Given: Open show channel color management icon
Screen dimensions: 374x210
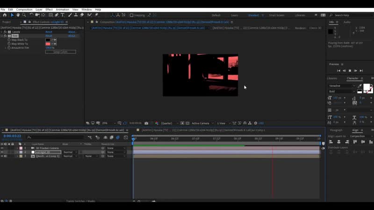Looking at the screenshot, I should click(157, 123).
